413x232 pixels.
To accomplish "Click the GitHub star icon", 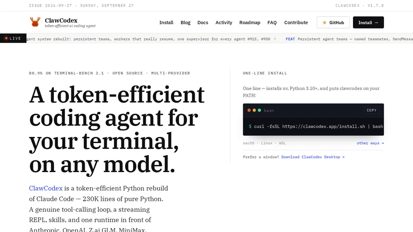I will click(324, 22).
